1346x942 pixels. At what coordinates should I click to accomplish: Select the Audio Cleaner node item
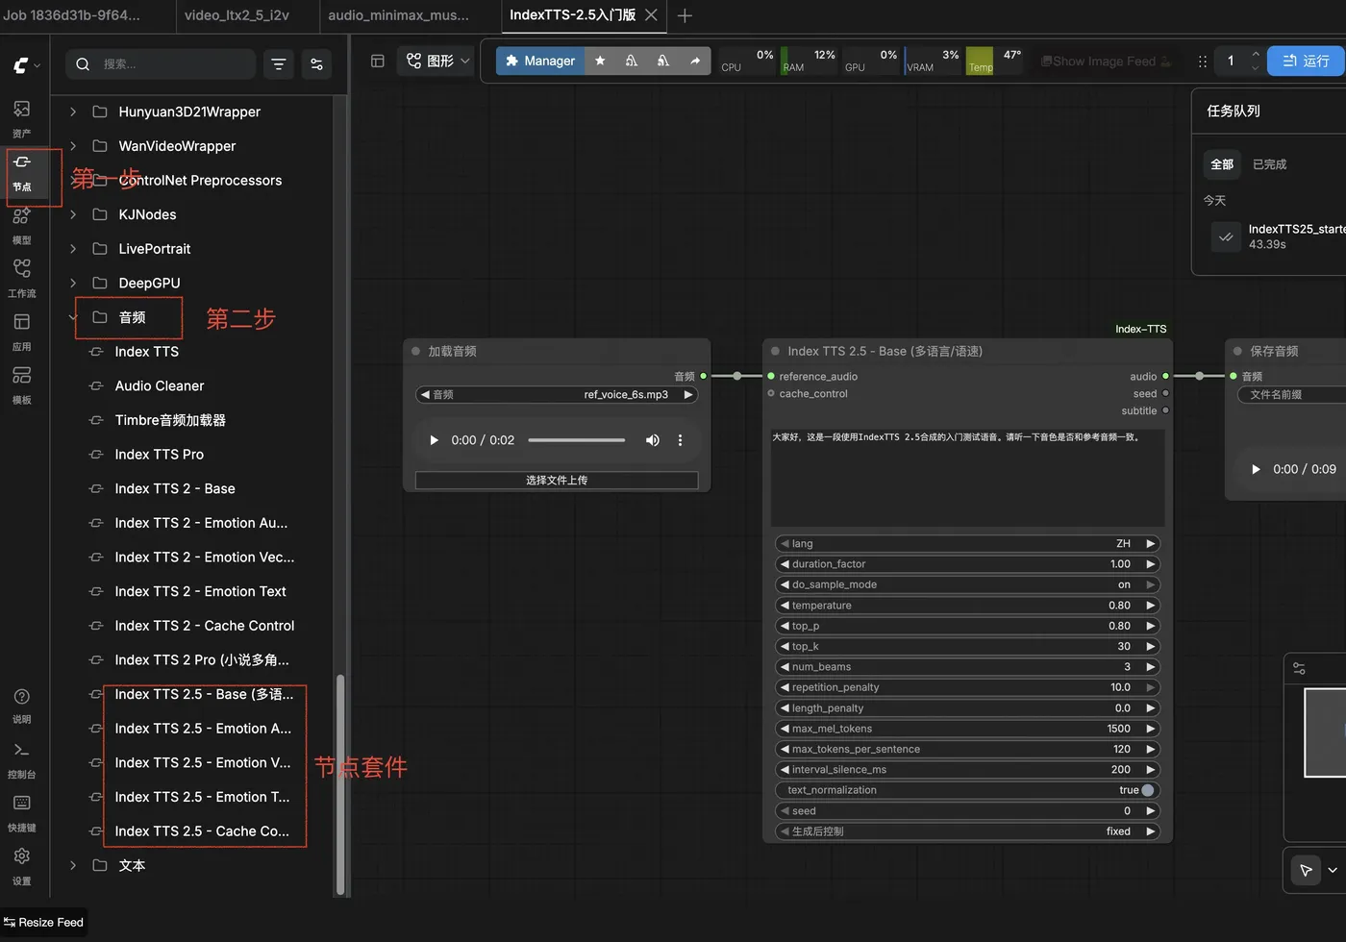(160, 386)
